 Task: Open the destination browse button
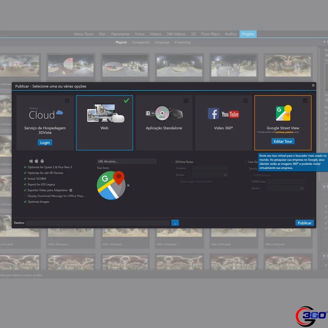pyautogui.click(x=175, y=223)
